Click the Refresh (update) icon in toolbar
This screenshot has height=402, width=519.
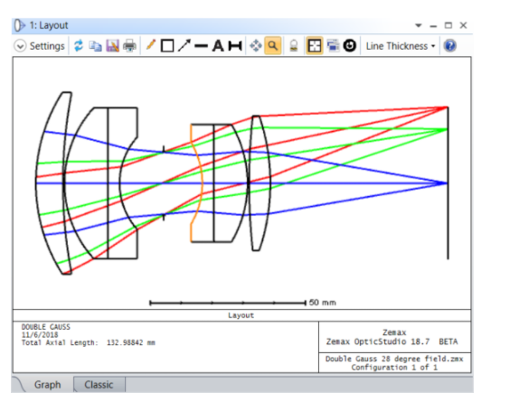pos(79,46)
